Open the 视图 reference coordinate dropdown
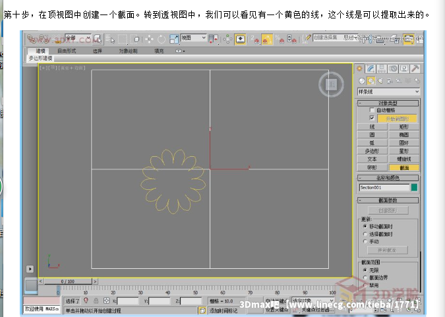 (193, 38)
